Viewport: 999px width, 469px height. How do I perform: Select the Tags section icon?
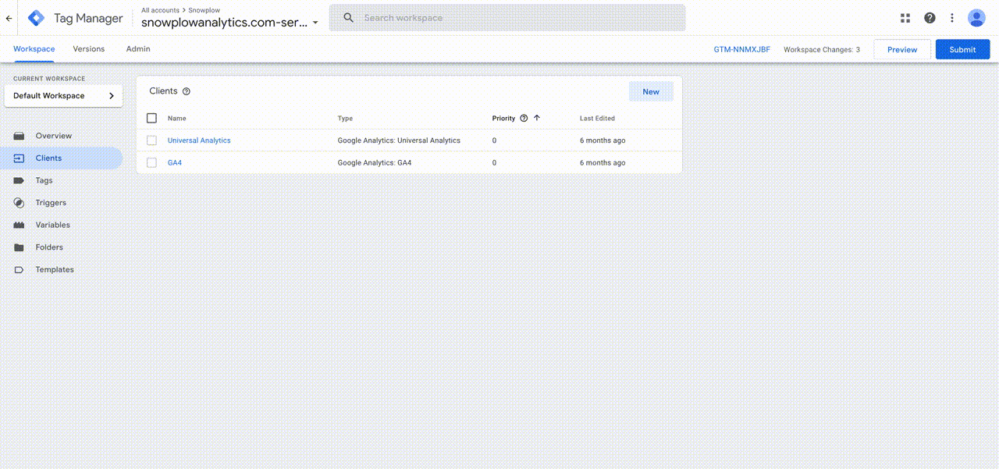[18, 180]
